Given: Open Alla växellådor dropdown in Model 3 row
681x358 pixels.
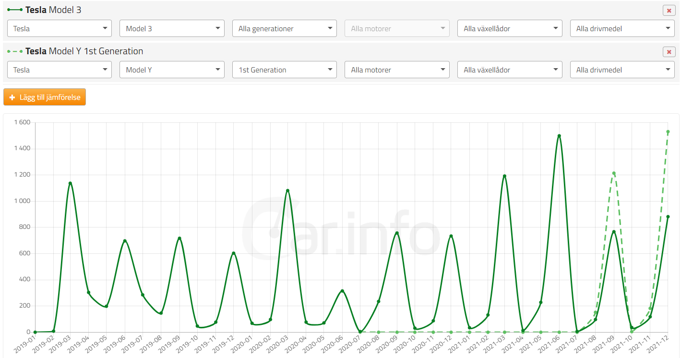Looking at the screenshot, I should click(x=510, y=28).
